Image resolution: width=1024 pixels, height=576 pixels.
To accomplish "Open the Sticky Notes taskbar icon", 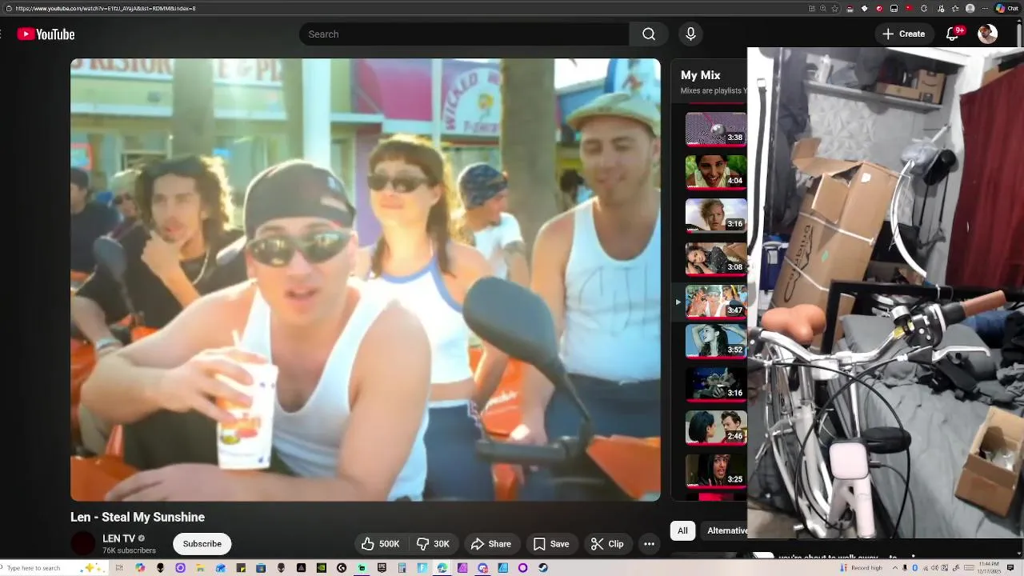I will [x=241, y=568].
